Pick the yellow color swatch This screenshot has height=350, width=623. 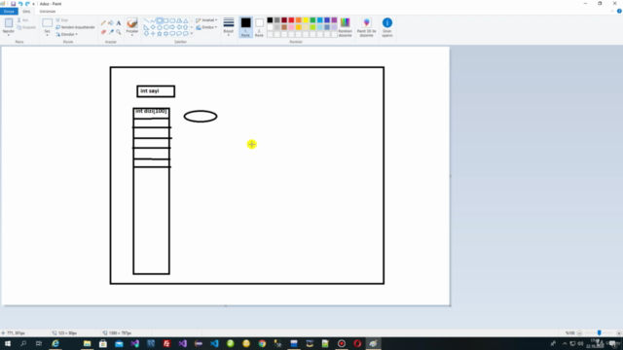click(306, 20)
